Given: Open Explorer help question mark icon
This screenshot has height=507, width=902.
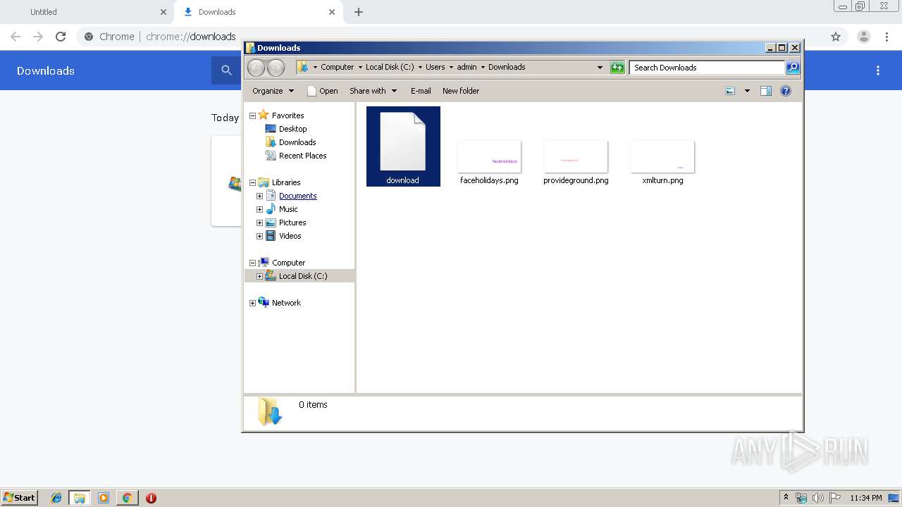Looking at the screenshot, I should [786, 91].
